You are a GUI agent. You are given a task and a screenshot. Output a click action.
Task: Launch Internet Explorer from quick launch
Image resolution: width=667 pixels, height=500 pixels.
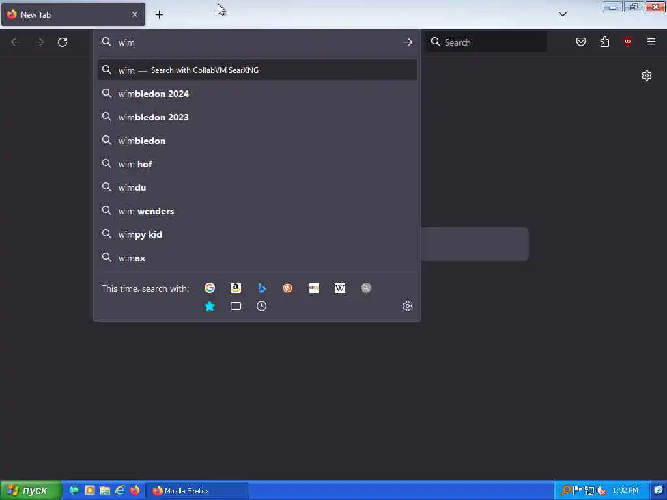120,491
